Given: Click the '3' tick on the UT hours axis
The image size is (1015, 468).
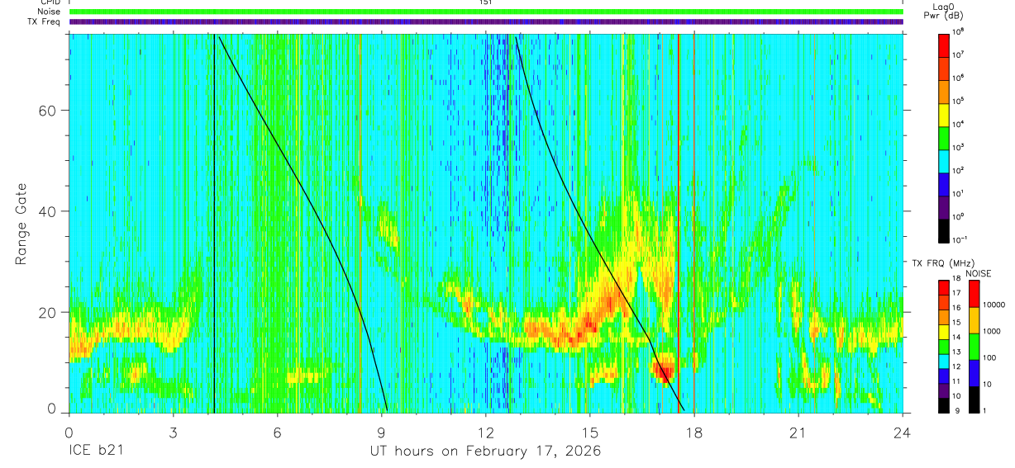Looking at the screenshot, I should tap(173, 433).
